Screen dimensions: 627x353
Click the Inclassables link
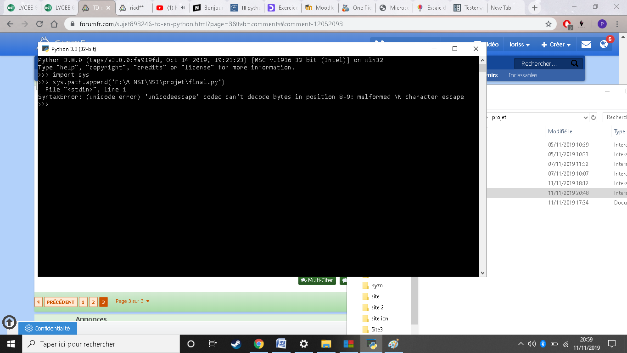(x=523, y=75)
